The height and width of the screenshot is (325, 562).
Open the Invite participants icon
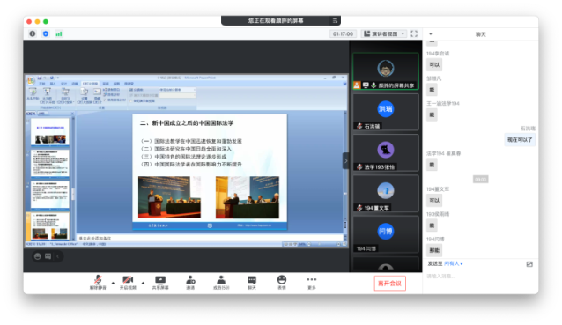tap(190, 283)
